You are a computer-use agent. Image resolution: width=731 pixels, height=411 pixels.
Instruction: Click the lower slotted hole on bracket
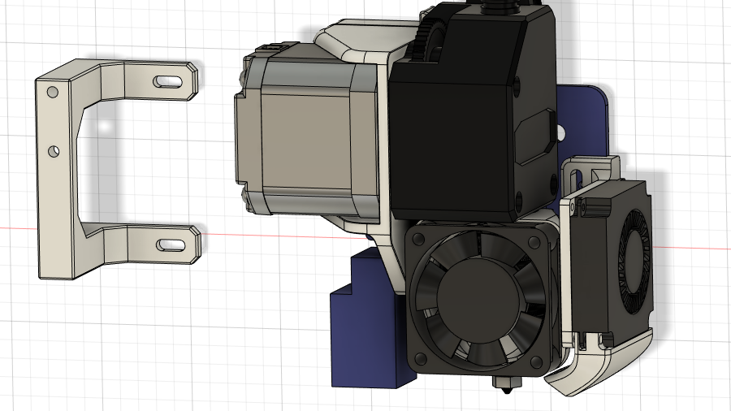point(171,245)
